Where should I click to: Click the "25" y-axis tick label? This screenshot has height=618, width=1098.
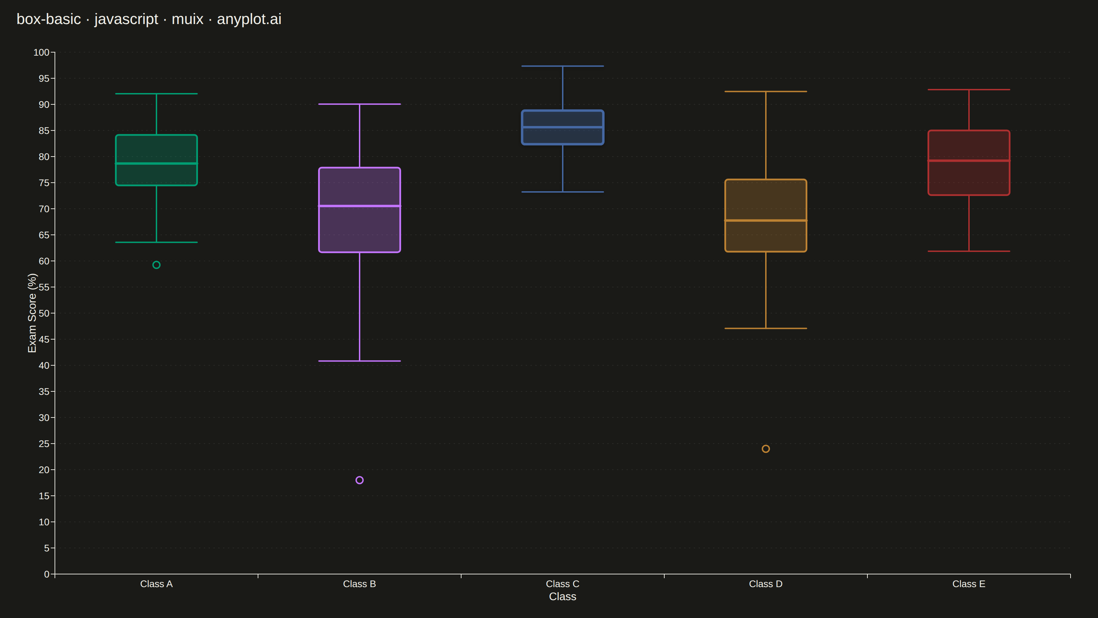(44, 444)
